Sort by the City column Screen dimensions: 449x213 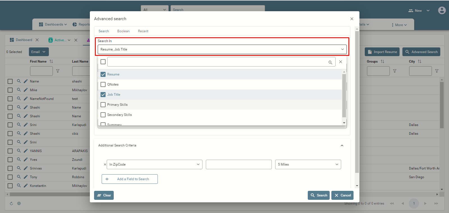pyautogui.click(x=420, y=61)
